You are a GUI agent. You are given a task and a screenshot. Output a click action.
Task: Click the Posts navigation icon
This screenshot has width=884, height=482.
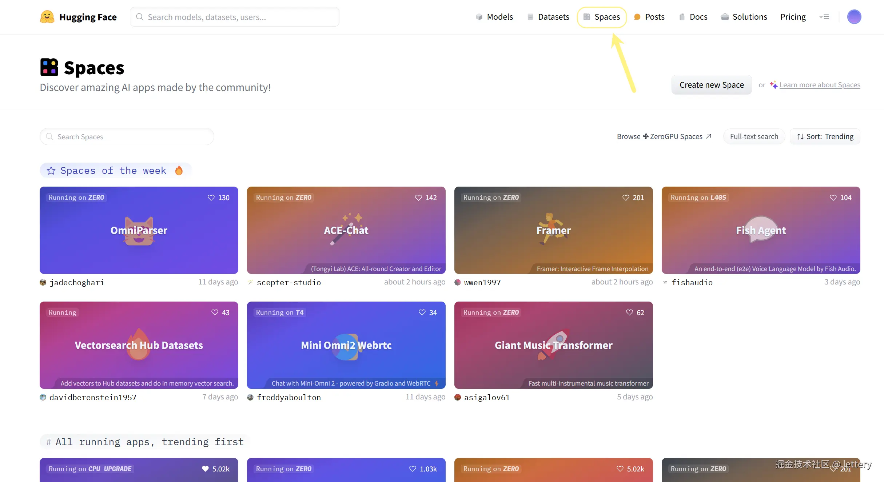637,17
